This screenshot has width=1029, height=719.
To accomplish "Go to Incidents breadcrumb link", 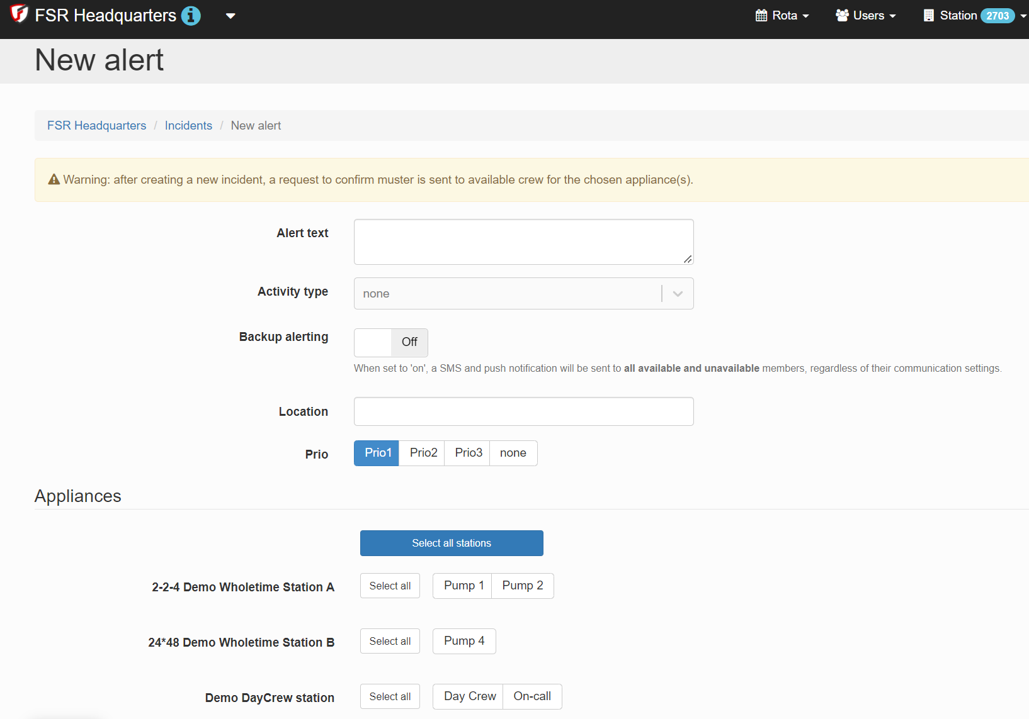I will tap(188, 126).
